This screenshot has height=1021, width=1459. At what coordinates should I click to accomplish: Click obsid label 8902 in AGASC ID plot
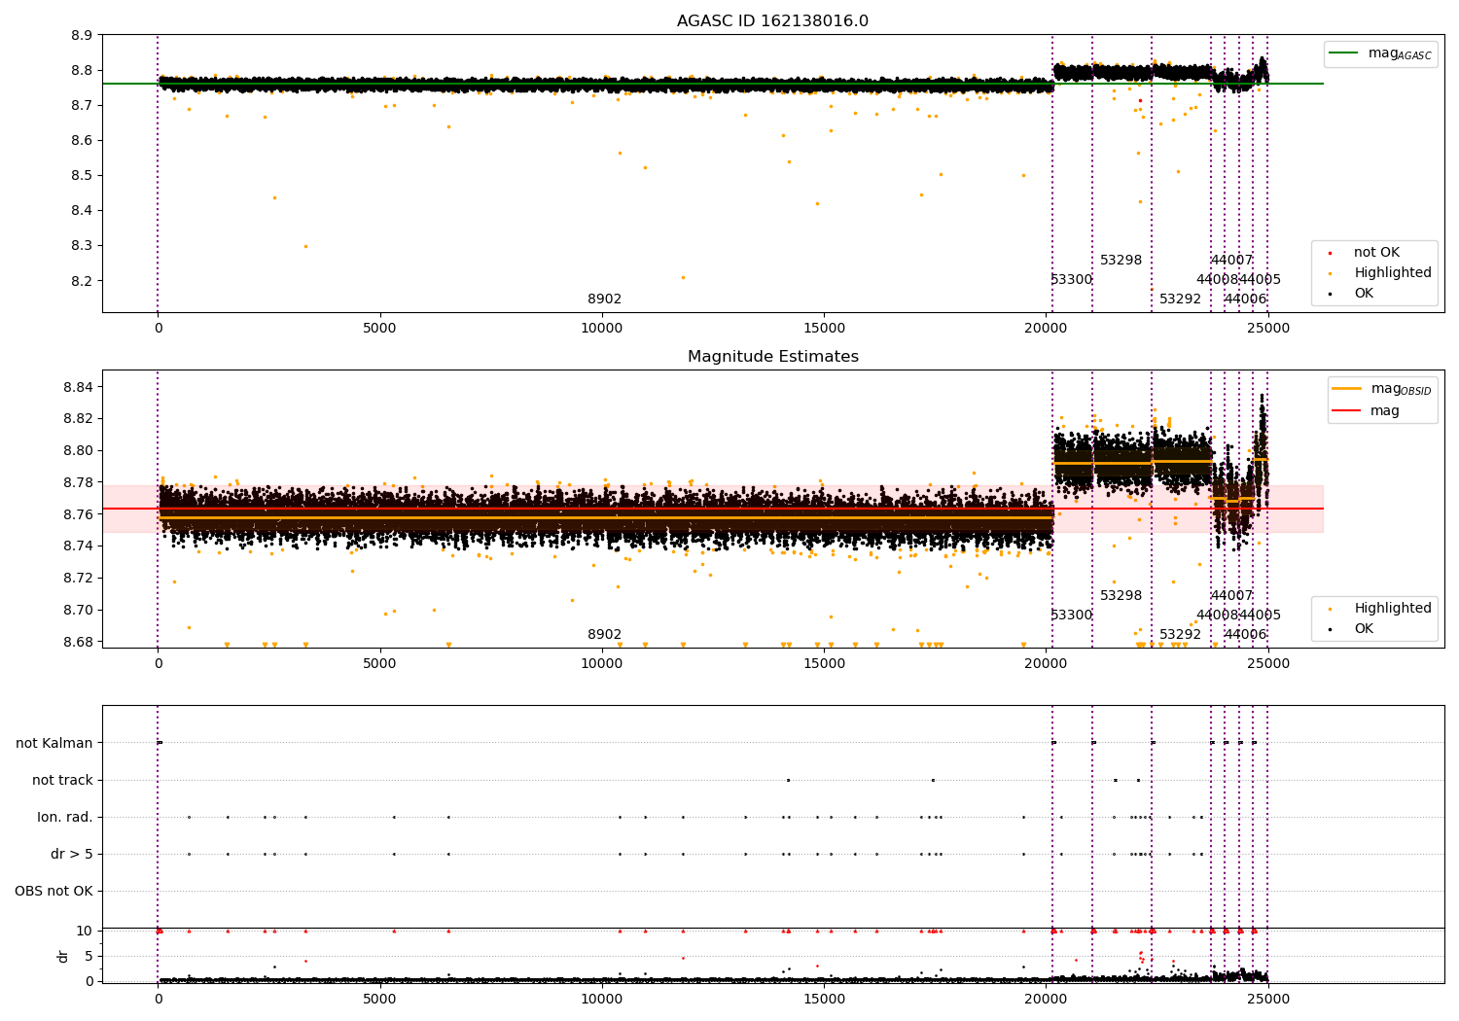point(604,299)
